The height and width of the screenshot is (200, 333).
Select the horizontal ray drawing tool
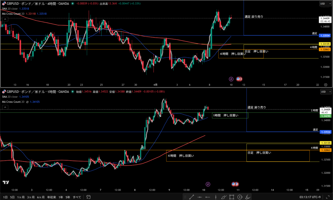click(208, 197)
